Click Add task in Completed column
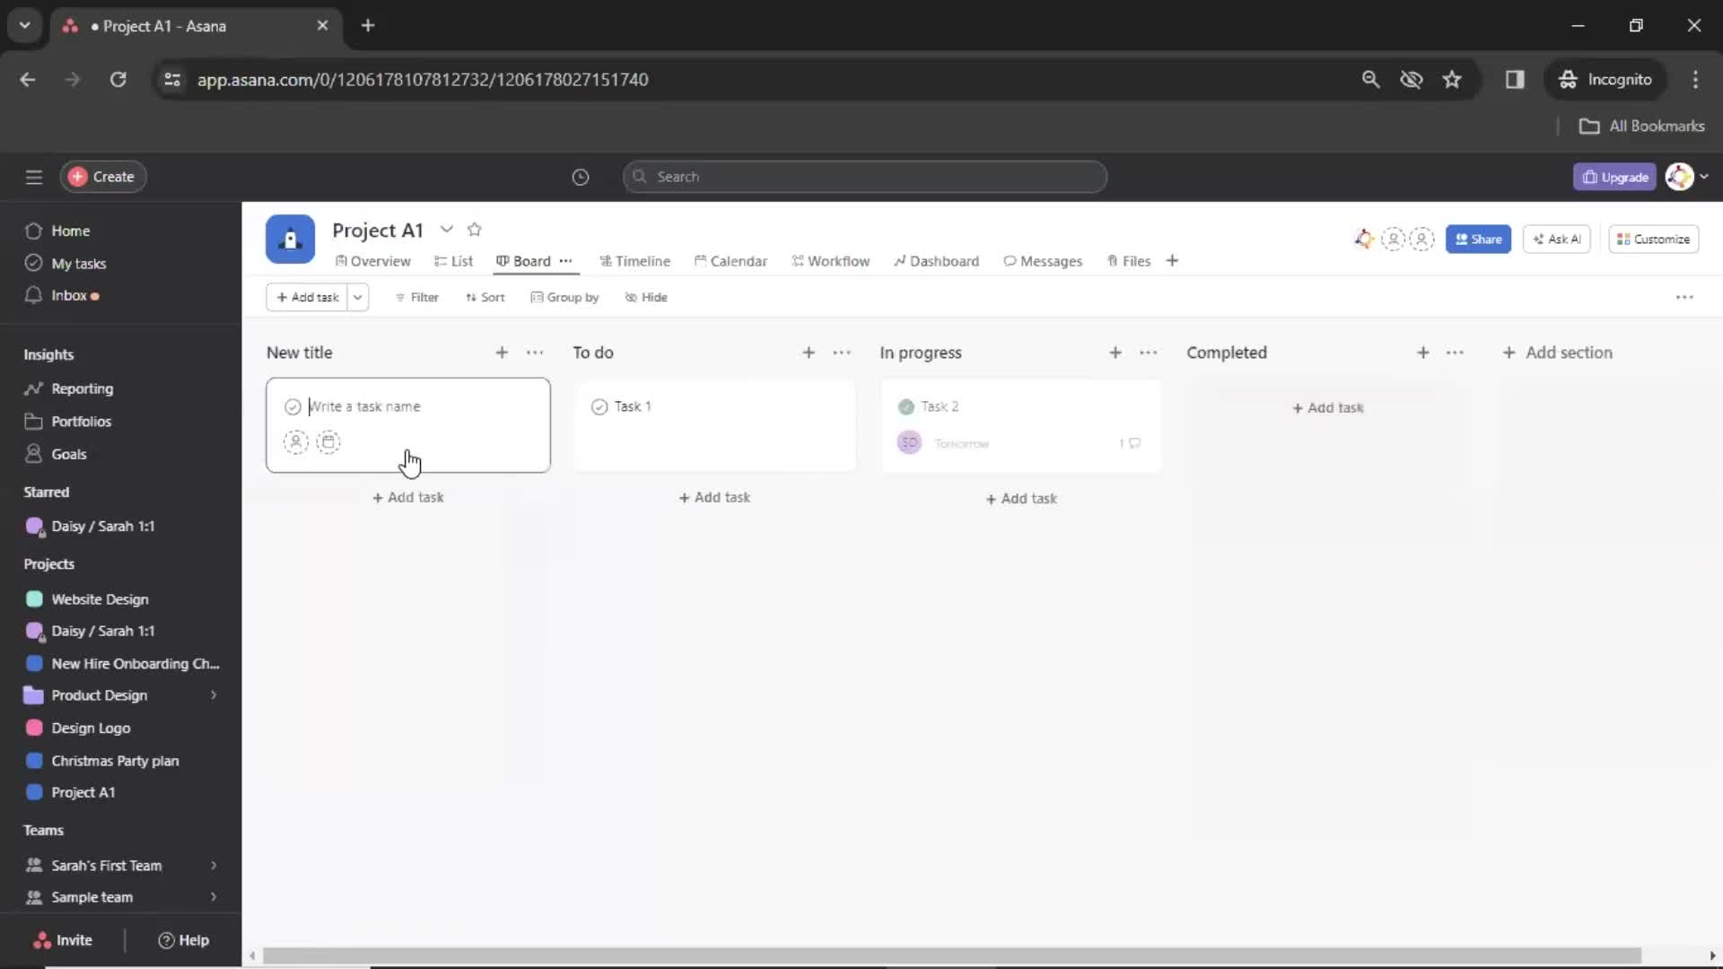Viewport: 1723px width, 969px height. 1326,407
